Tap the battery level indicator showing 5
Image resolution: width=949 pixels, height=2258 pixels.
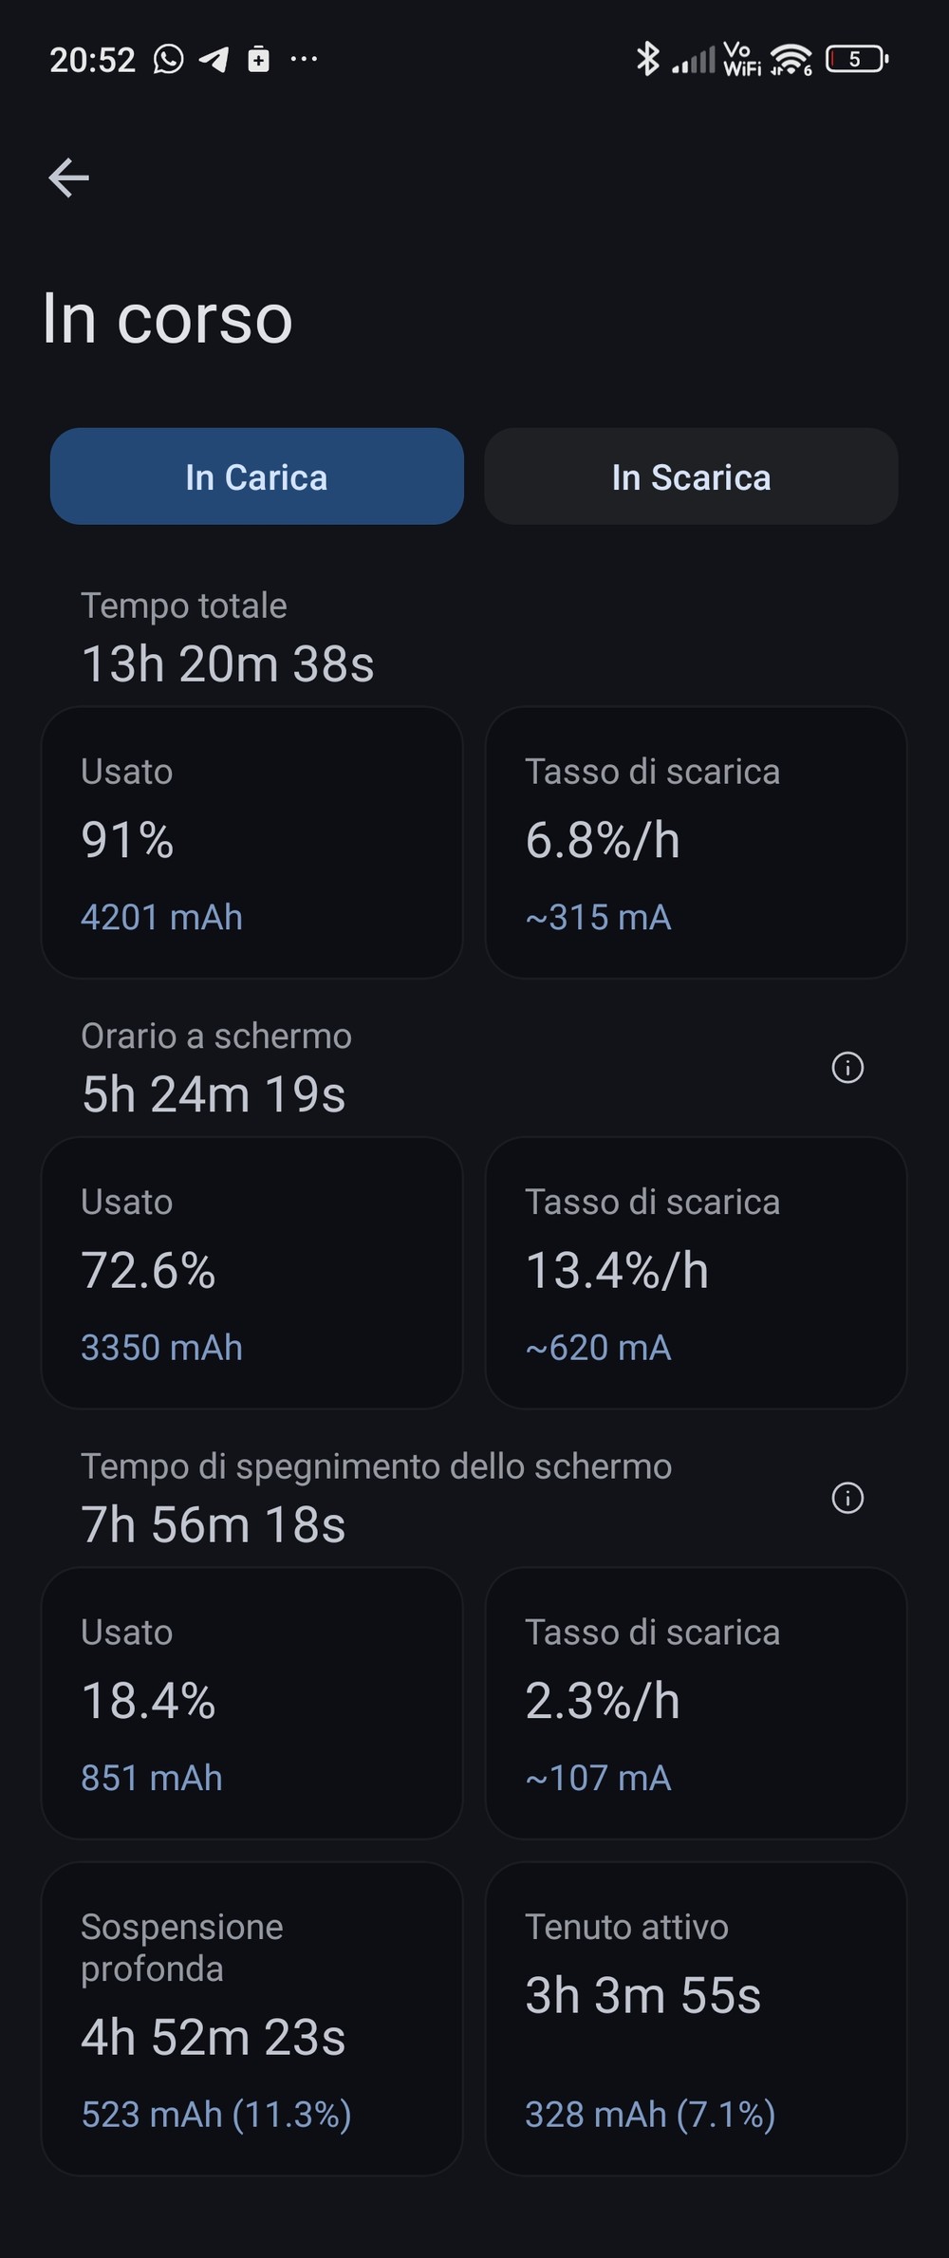857,59
